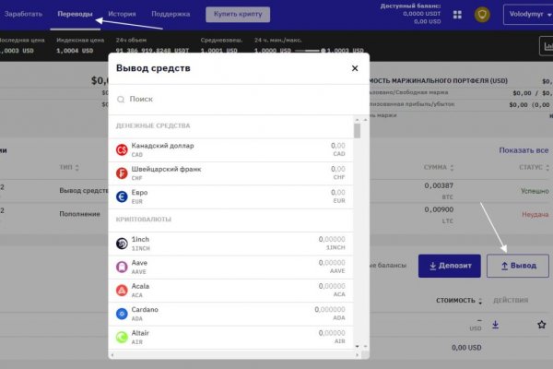
Task: Open the Поддержка menu item
Action: [x=171, y=15]
